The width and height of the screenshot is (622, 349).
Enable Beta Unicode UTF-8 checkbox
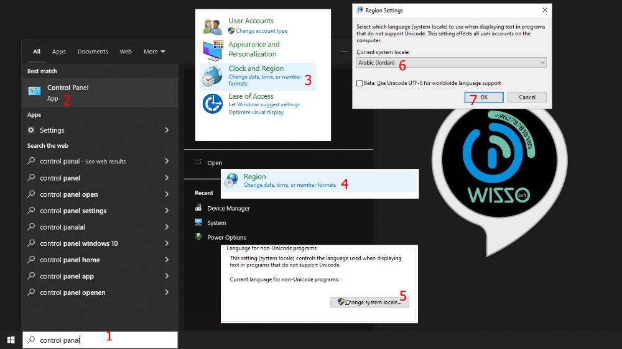click(360, 83)
